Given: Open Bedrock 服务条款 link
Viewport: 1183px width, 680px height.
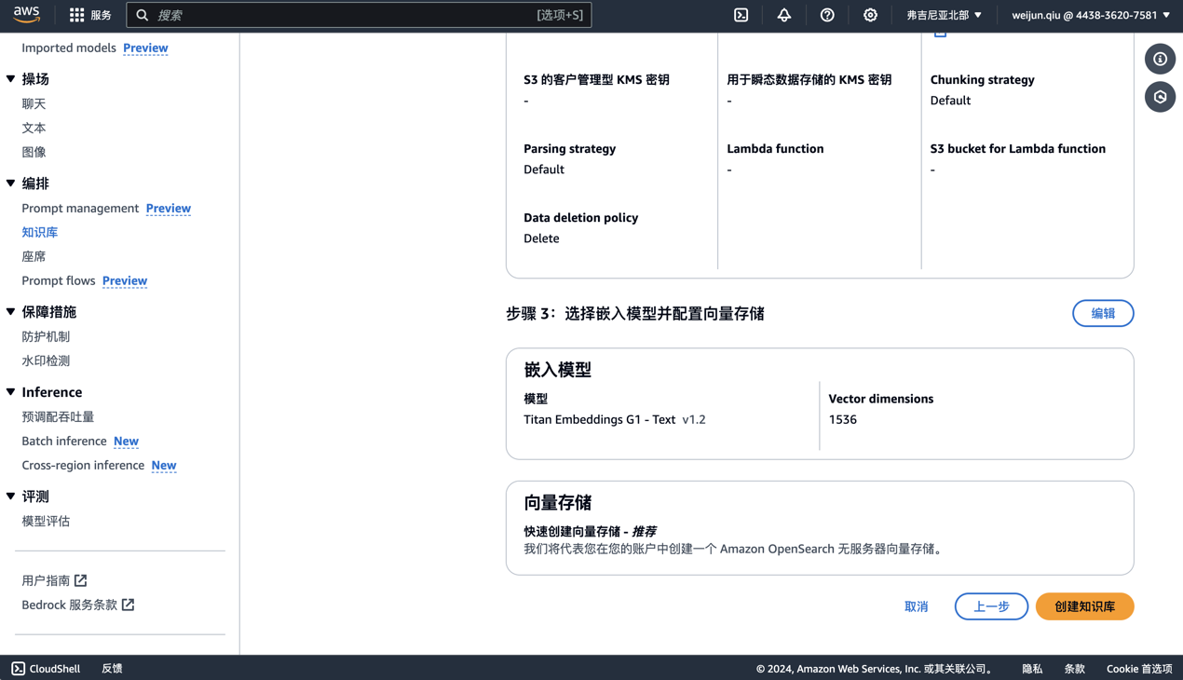Looking at the screenshot, I should 70,605.
